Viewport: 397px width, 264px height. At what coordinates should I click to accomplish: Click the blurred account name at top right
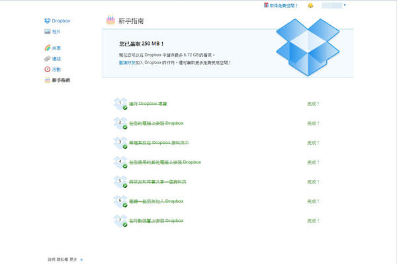(x=331, y=5)
